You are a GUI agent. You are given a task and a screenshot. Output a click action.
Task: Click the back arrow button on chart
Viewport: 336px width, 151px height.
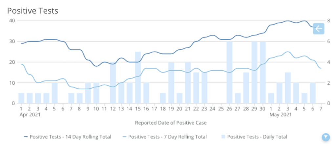pyautogui.click(x=318, y=29)
